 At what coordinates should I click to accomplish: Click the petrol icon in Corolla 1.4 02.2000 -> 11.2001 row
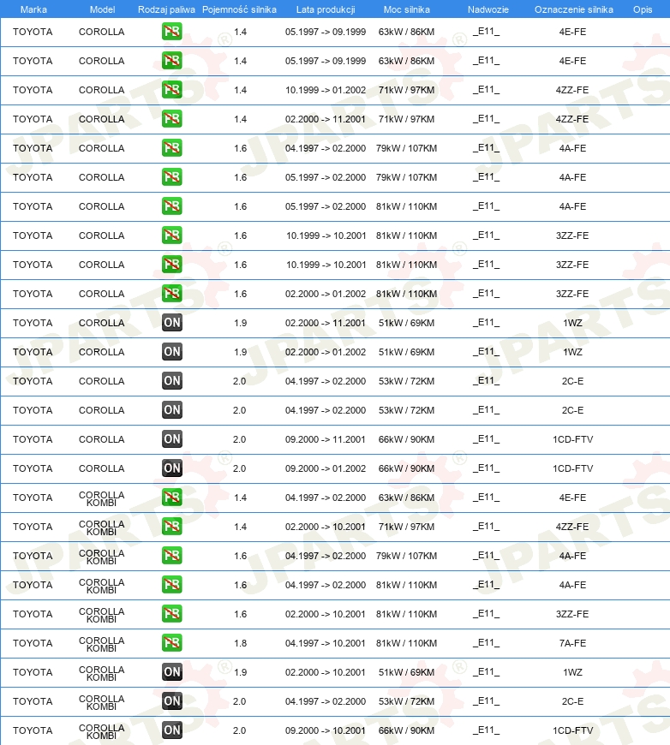pos(171,119)
